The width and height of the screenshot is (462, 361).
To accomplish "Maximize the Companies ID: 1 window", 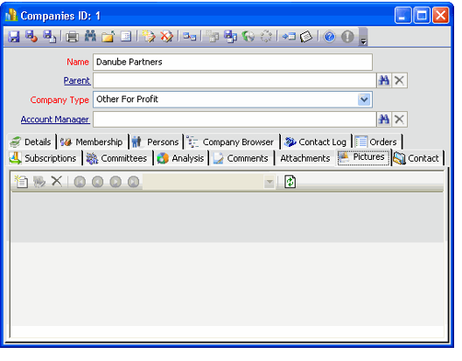I will click(x=422, y=15).
